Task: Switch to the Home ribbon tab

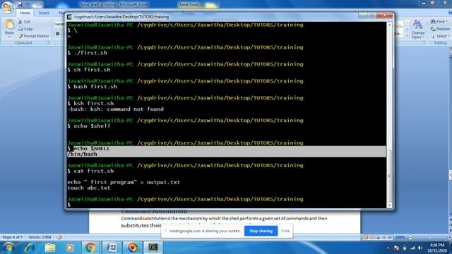Action: tap(25, 13)
